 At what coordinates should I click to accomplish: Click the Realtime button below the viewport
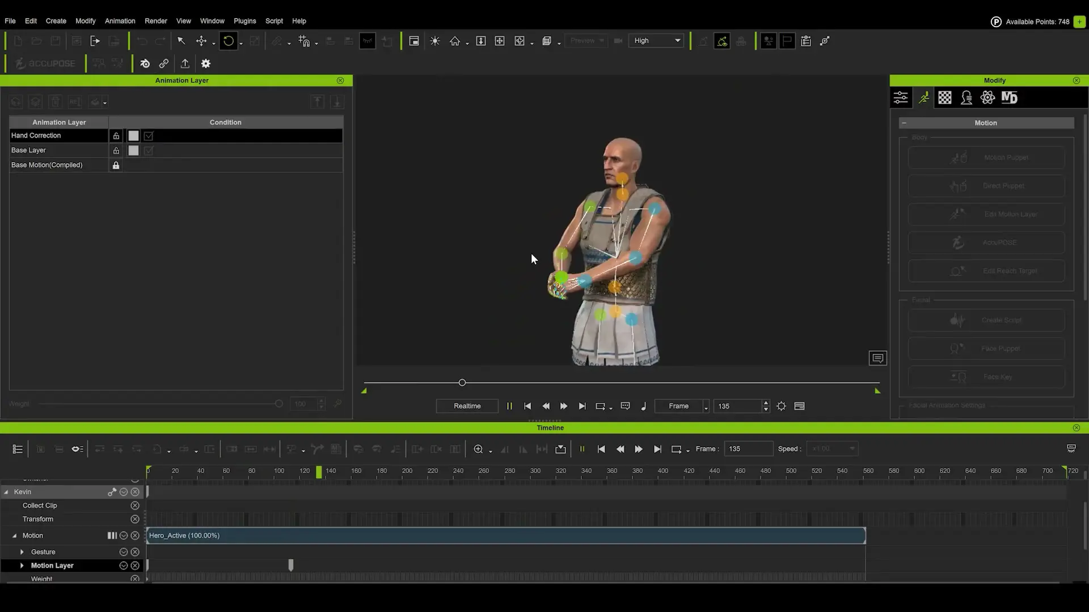click(x=466, y=406)
